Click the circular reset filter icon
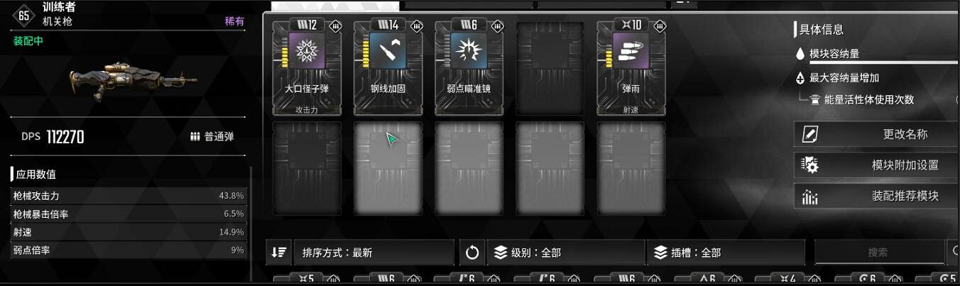960x286 pixels. click(472, 252)
